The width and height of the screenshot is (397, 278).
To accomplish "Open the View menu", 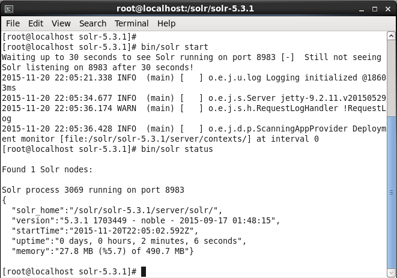I will 61,23.
